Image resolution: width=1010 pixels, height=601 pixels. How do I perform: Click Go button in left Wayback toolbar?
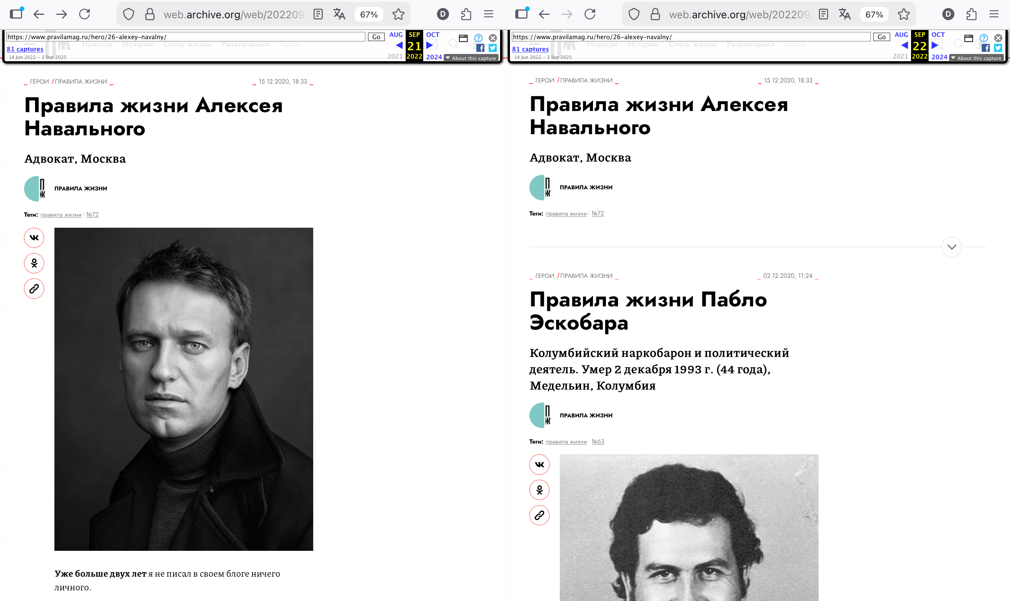[x=376, y=37]
